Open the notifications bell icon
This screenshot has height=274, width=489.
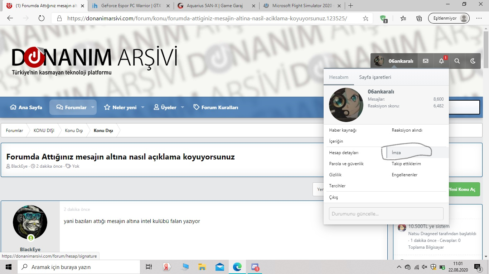pyautogui.click(x=441, y=61)
